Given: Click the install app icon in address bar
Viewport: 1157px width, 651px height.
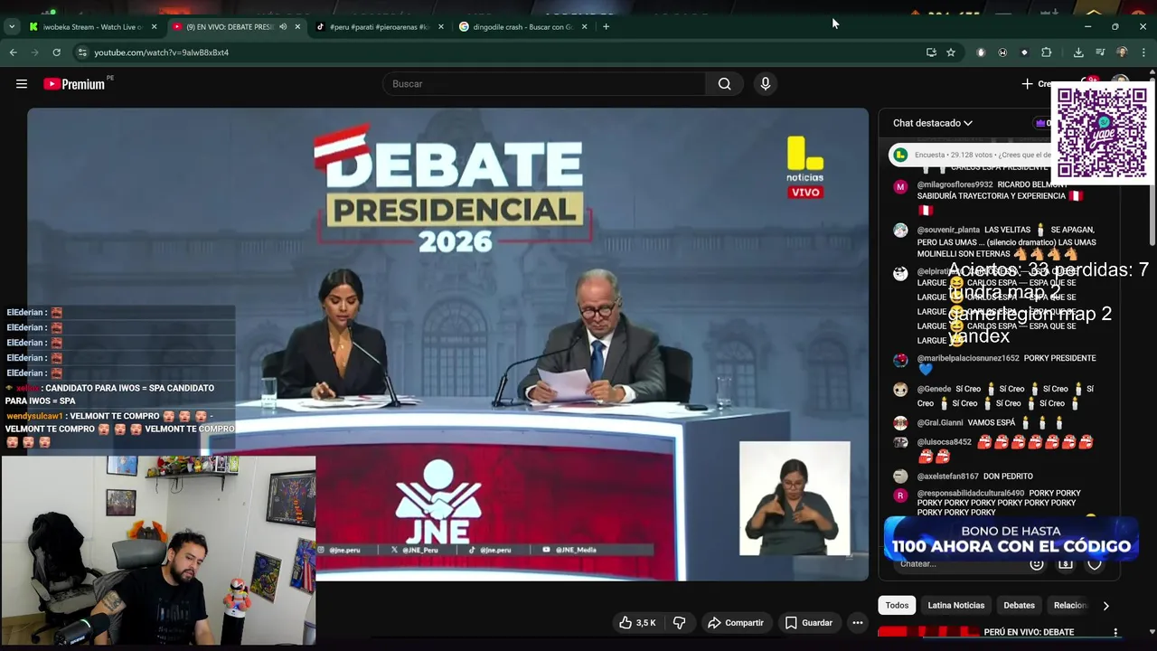Looking at the screenshot, I should coord(931,52).
